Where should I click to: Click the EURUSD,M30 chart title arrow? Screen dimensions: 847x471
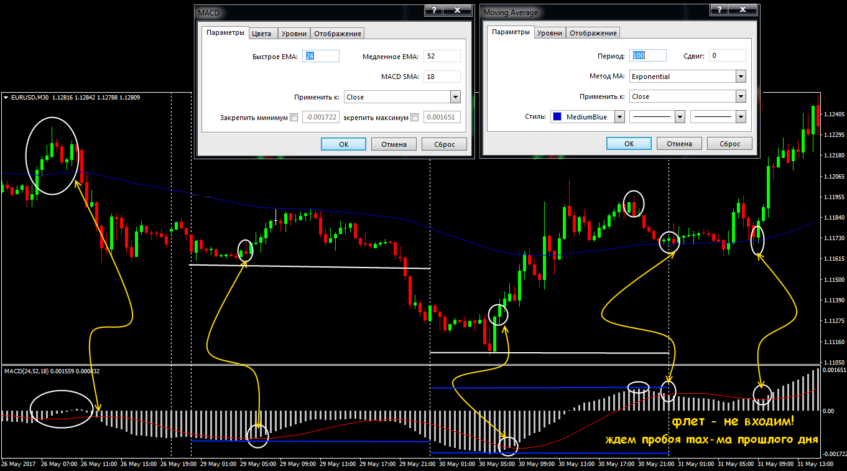6,98
